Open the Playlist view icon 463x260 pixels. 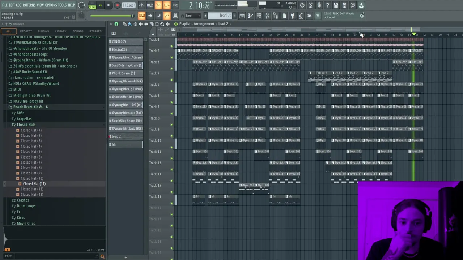[242, 16]
